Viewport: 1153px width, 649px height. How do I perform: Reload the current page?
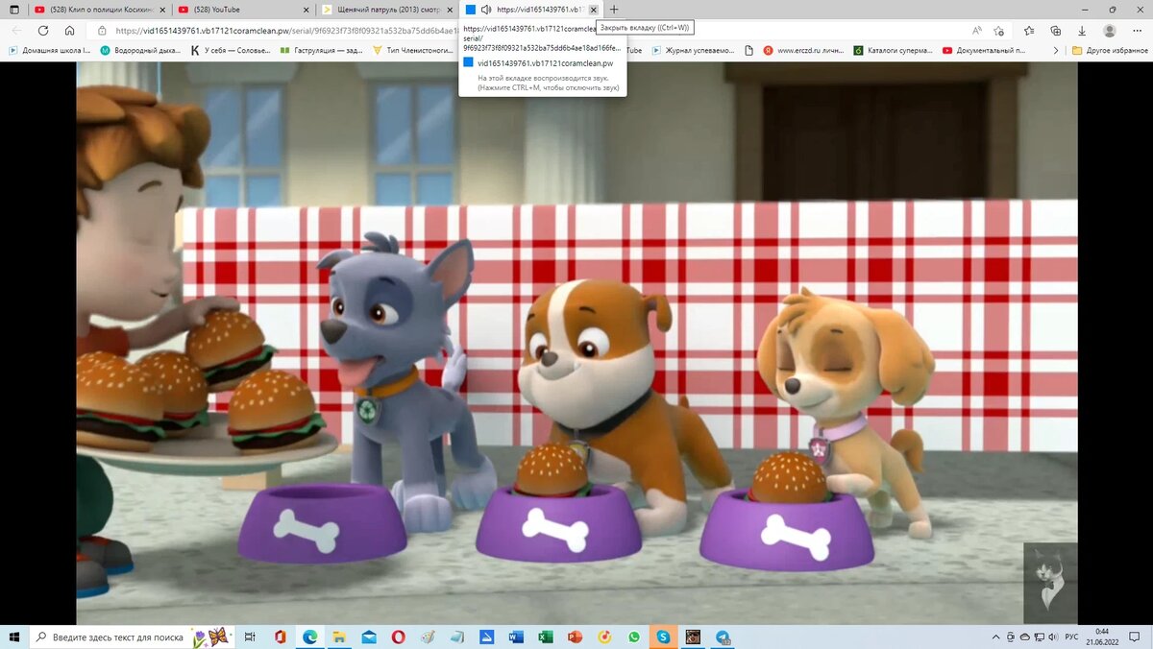(43, 31)
